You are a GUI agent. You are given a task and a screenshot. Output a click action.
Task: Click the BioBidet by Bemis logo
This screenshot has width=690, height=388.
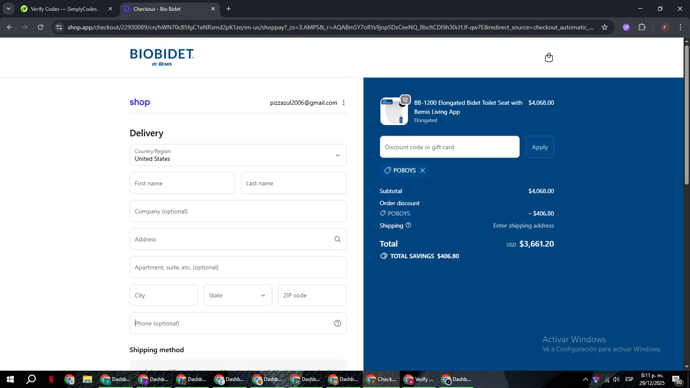pyautogui.click(x=162, y=57)
